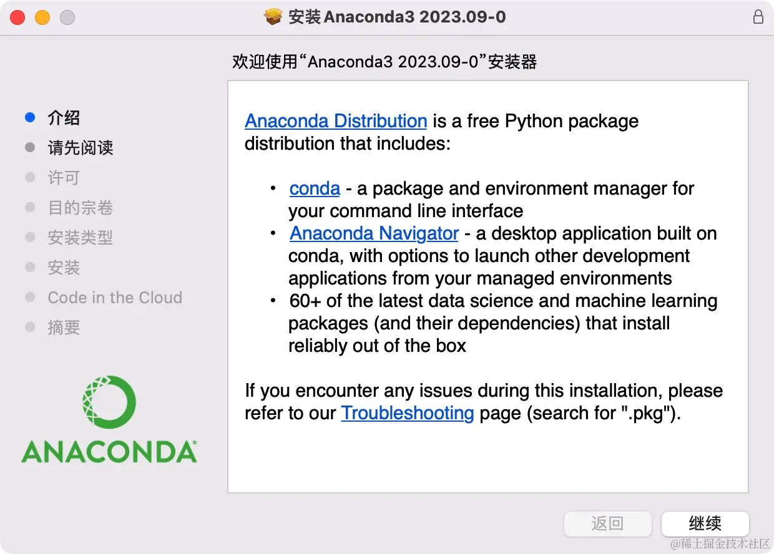
Task: Select the Code in the Cloud step
Action: 115,298
